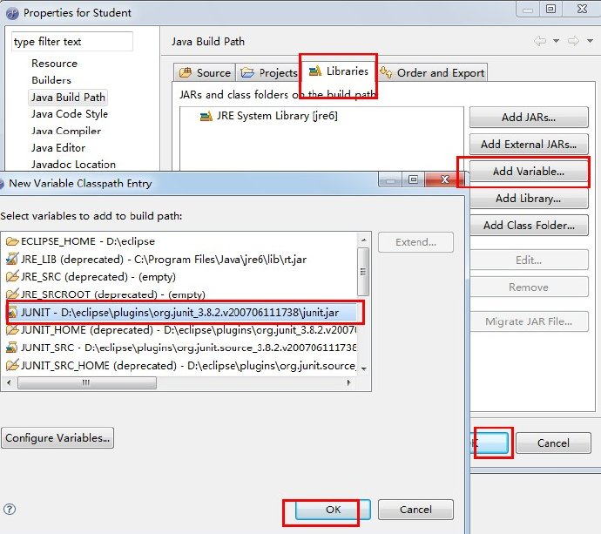This screenshot has height=534, width=601.
Task: Select Javadoc Location in the tree
Action: 73,165
